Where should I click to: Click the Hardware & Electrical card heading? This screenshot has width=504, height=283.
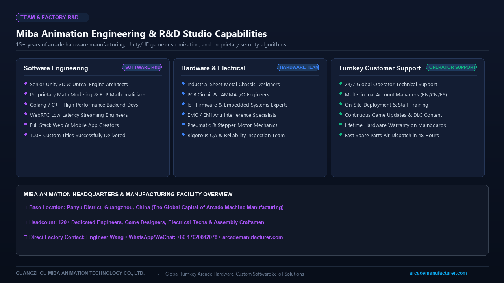tap(213, 68)
